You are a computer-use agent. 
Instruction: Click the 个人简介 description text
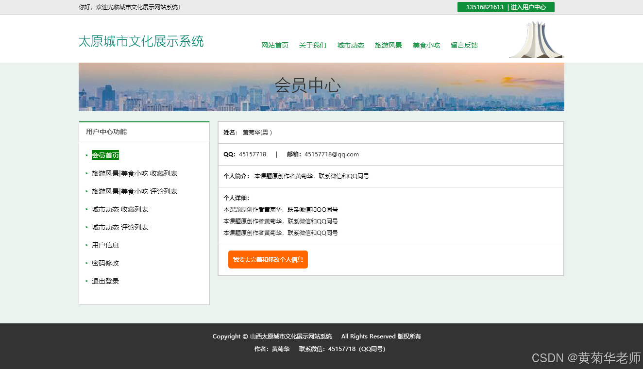[x=312, y=176]
